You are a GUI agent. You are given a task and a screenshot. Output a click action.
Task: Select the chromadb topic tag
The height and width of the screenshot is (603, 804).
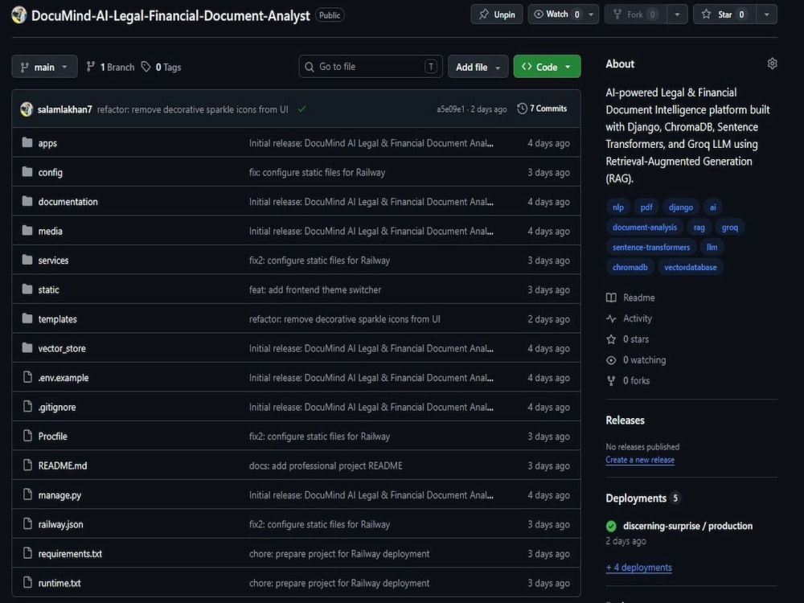[x=630, y=267]
